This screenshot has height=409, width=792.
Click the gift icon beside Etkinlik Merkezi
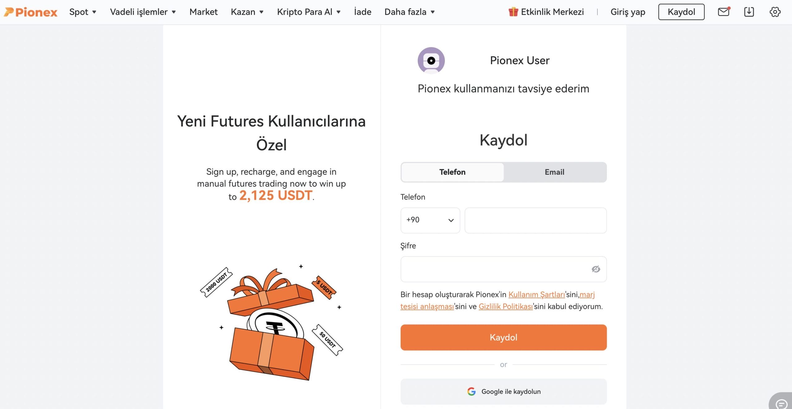(x=513, y=12)
